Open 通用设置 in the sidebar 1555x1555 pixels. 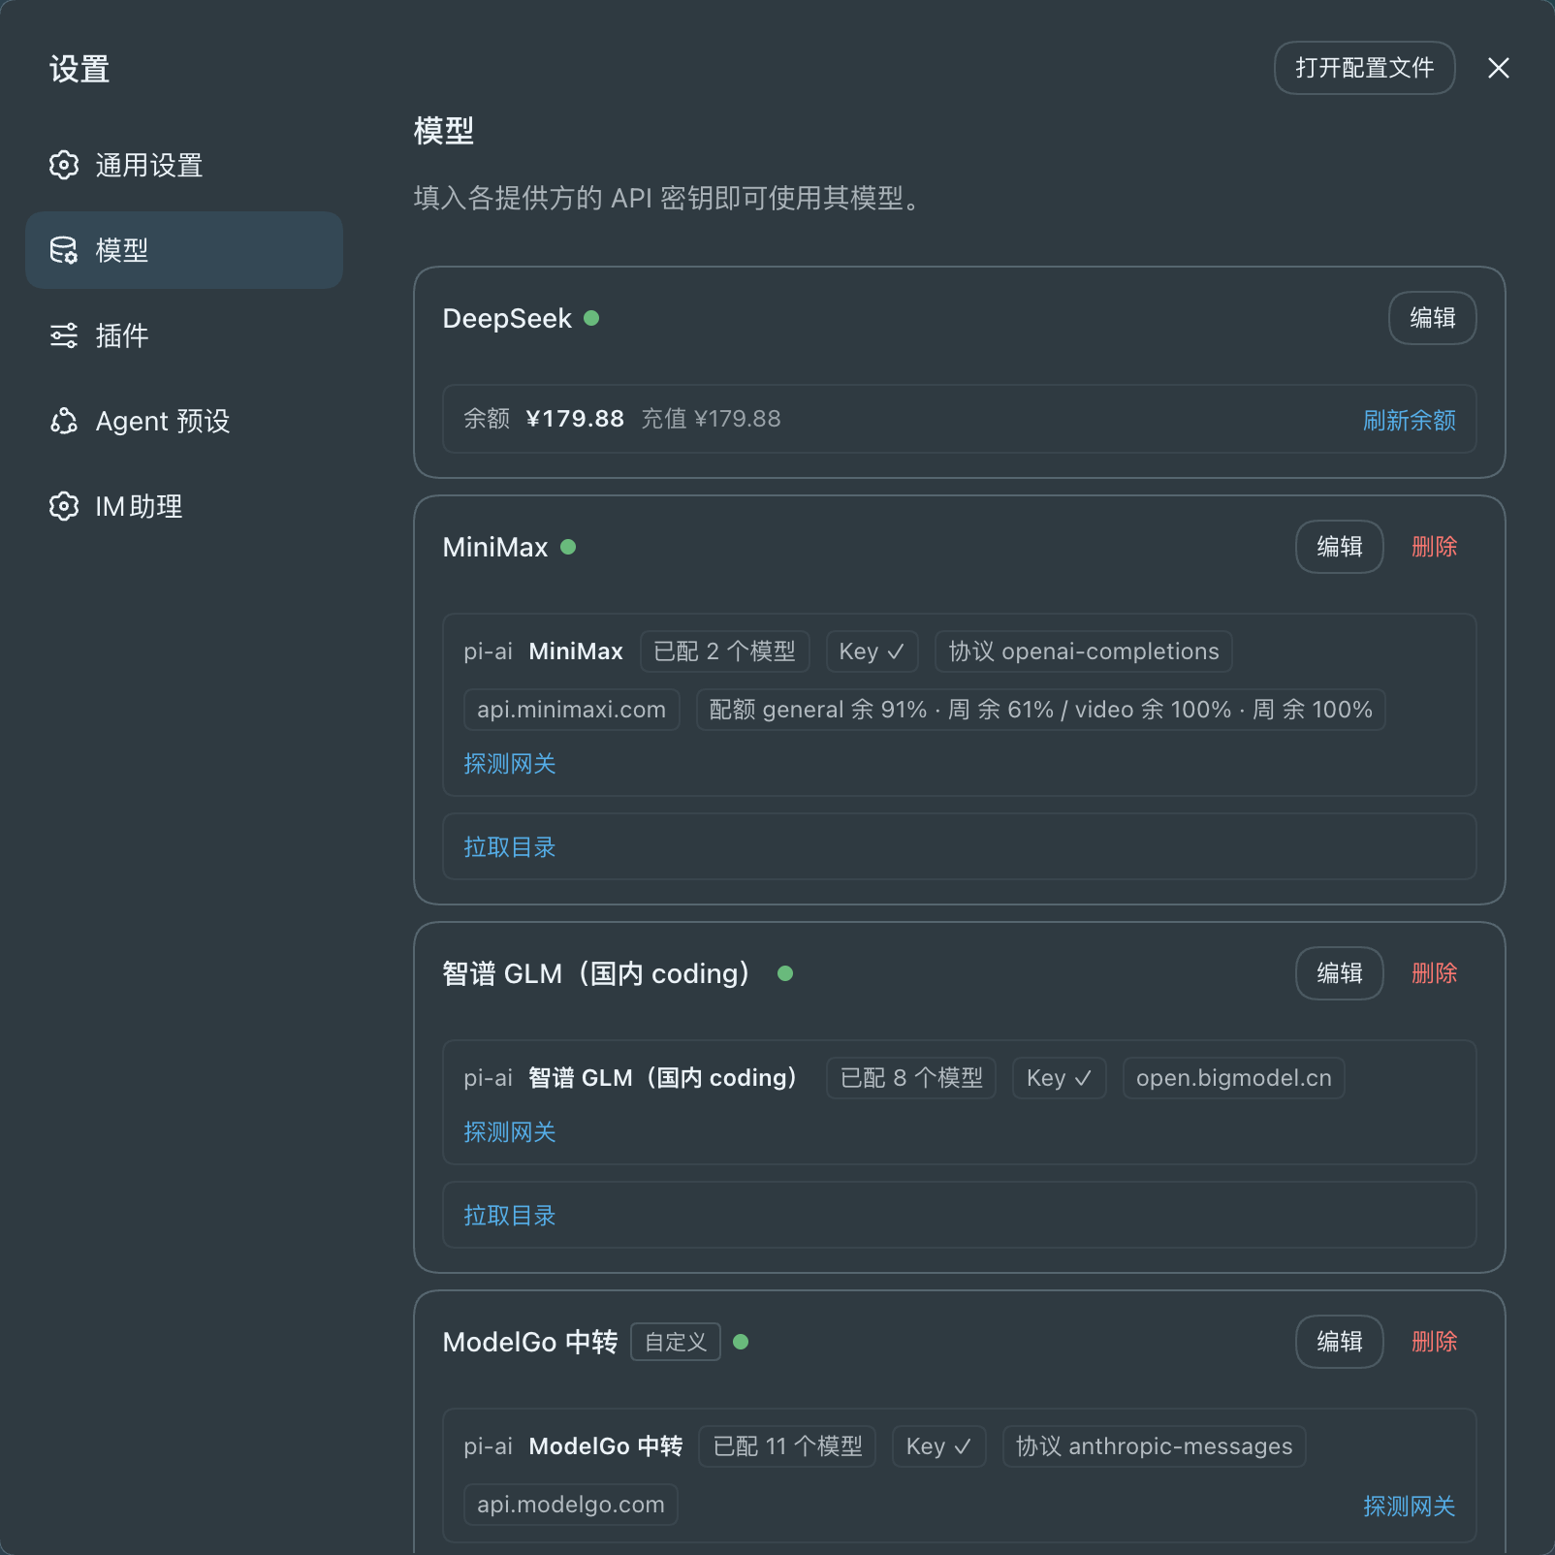[184, 165]
